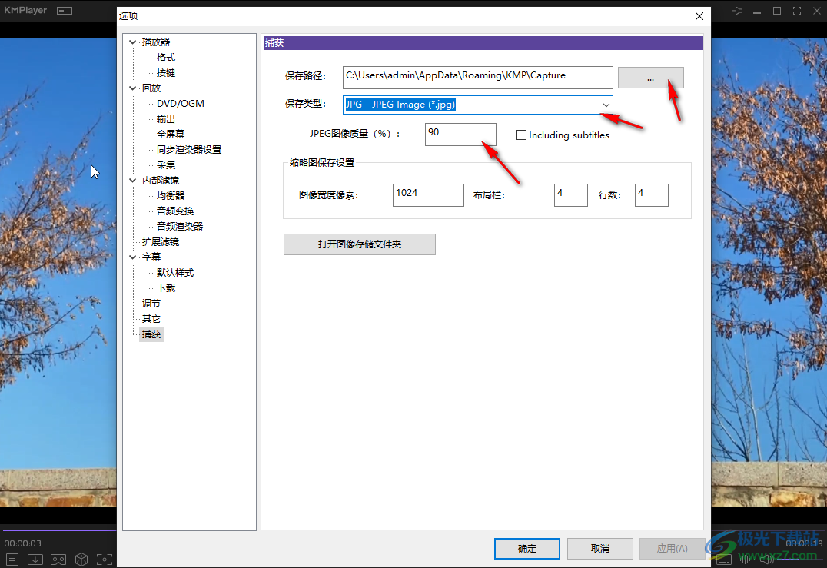Open 同步渲染器设置 settings page
The image size is (827, 568).
189,150
